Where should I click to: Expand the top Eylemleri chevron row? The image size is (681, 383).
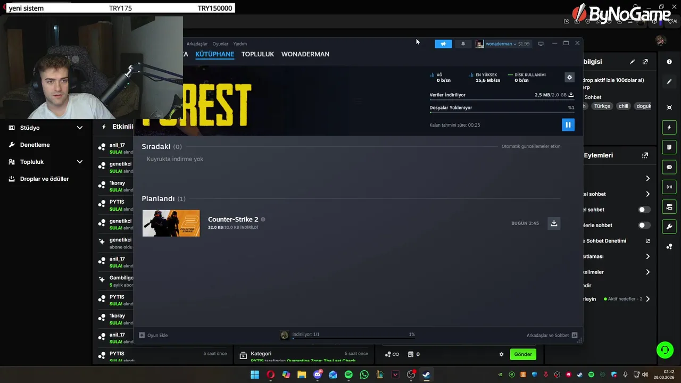click(647, 178)
